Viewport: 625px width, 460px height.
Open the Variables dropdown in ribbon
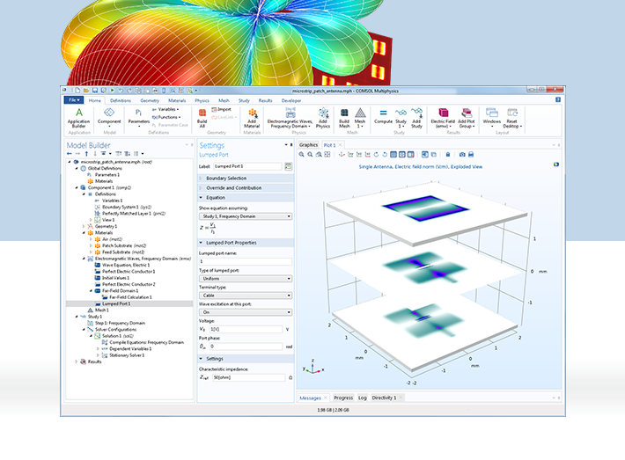165,109
